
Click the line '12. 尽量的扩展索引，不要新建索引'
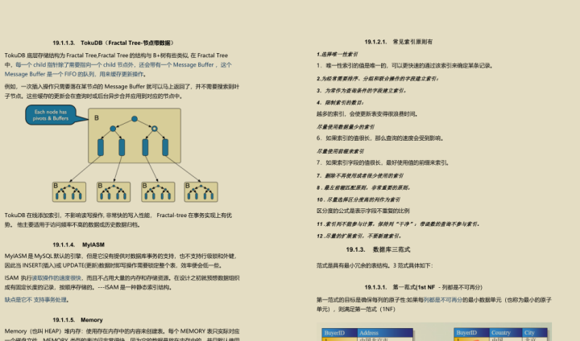click(359, 236)
